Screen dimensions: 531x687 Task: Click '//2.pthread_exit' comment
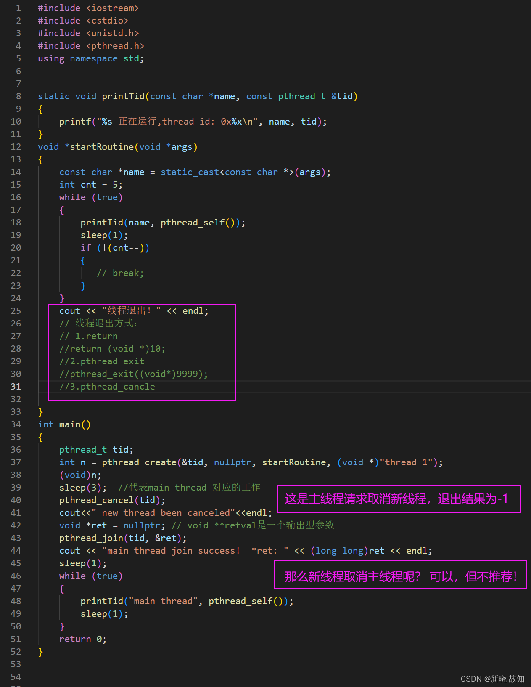click(102, 361)
